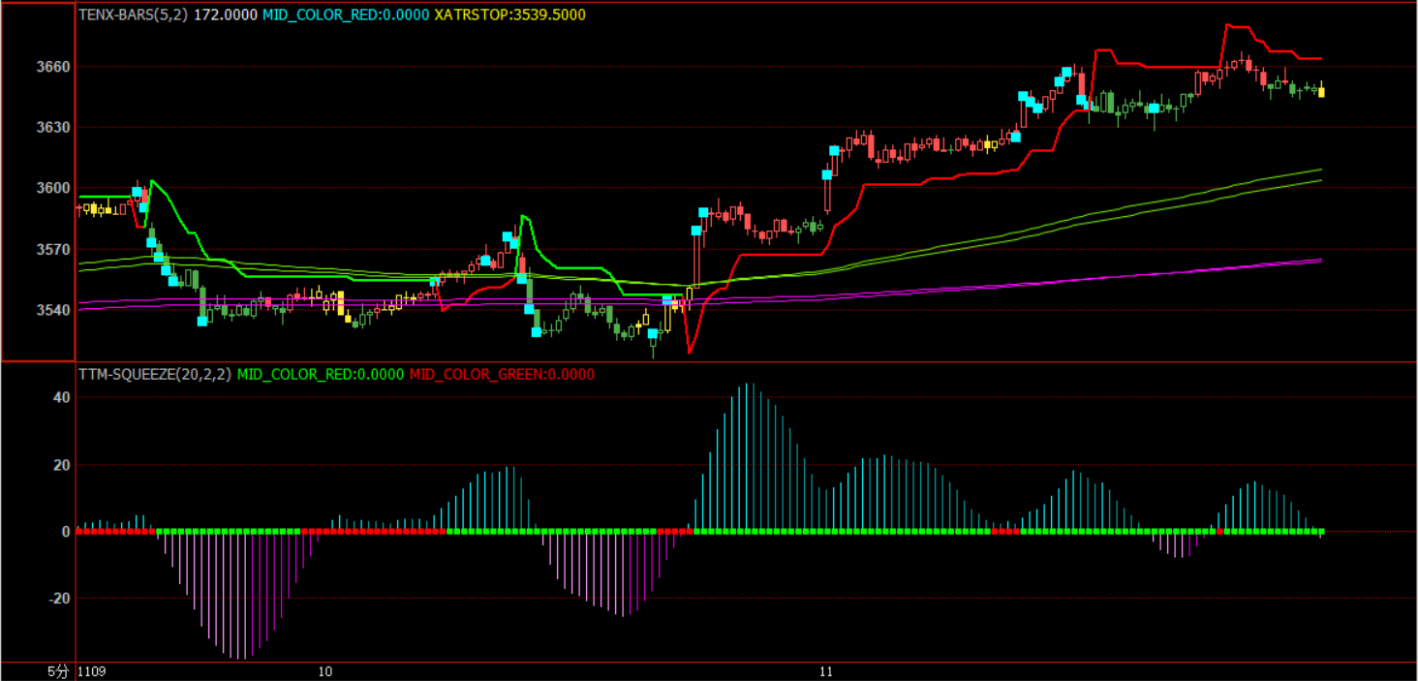The width and height of the screenshot is (1418, 681).
Task: Click the 3660 price axis label
Action: [54, 67]
